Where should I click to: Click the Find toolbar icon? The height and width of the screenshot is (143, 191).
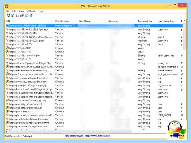click(x=26, y=16)
